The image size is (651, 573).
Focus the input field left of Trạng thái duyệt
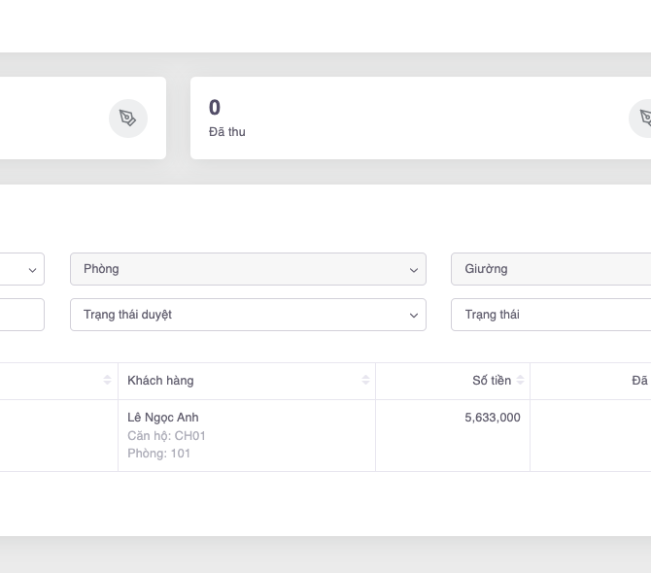21,315
